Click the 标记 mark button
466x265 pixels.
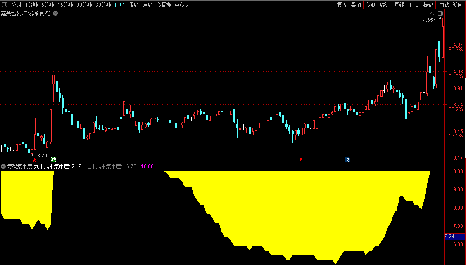click(x=428, y=5)
